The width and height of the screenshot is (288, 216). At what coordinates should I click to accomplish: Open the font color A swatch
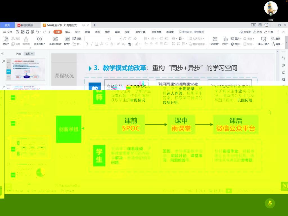[x=112, y=44]
